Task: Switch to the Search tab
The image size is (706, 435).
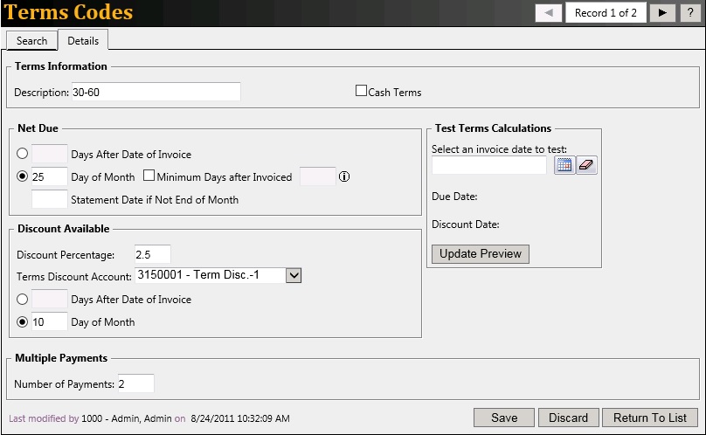Action: coord(32,41)
